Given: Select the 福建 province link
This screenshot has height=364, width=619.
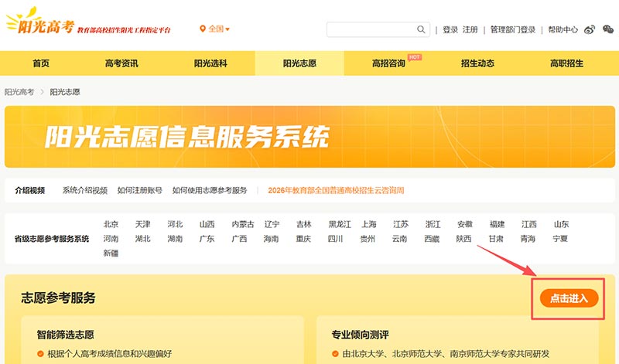Looking at the screenshot, I should click(x=497, y=224).
